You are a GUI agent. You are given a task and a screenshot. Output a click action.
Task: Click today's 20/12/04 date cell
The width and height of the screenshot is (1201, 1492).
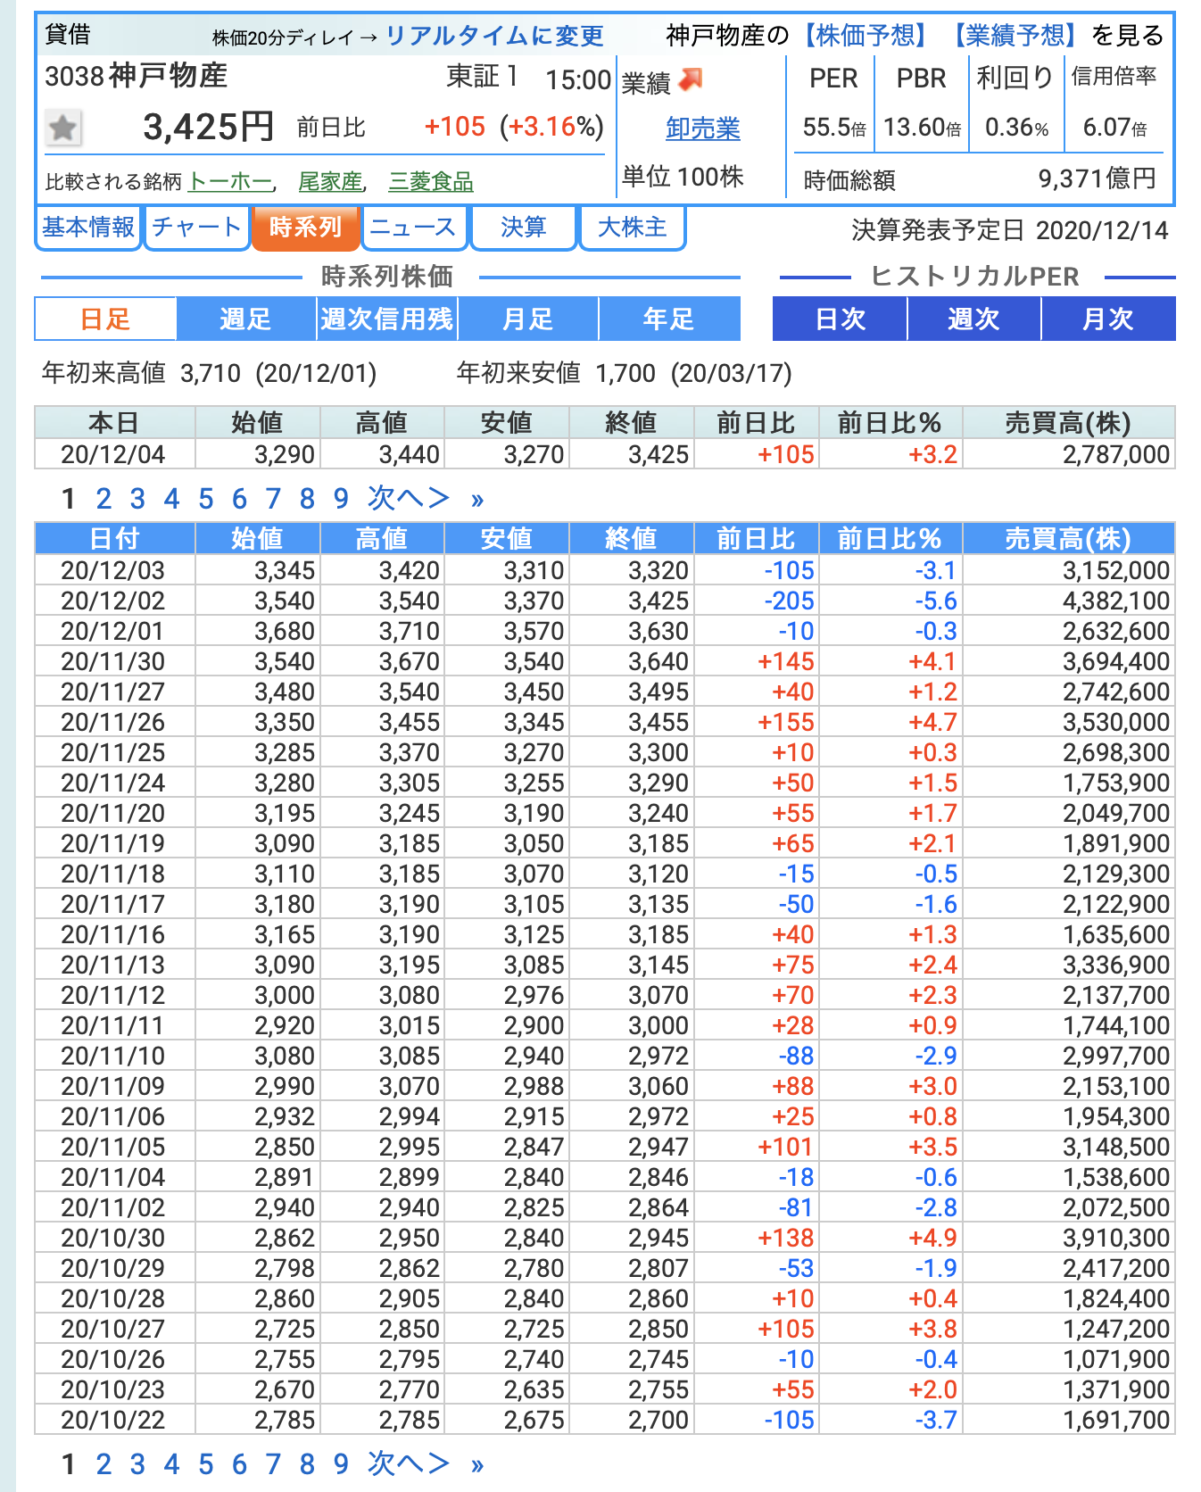[x=113, y=454]
